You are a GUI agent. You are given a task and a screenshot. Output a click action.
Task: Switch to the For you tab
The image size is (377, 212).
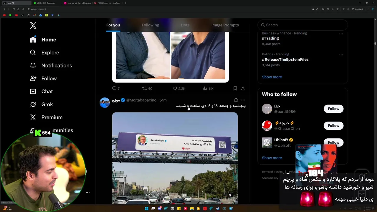pyautogui.click(x=113, y=25)
